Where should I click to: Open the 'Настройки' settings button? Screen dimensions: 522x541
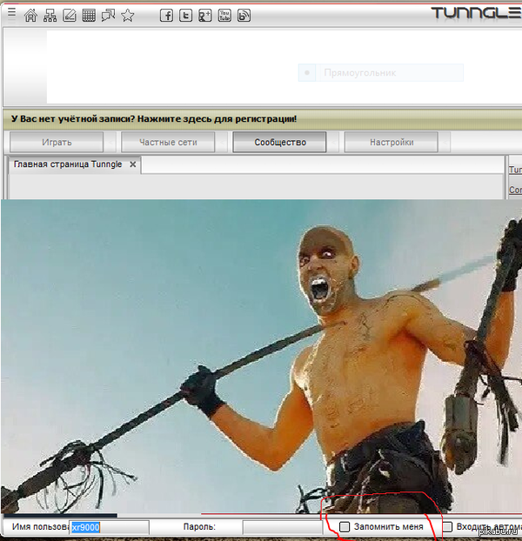(x=391, y=143)
